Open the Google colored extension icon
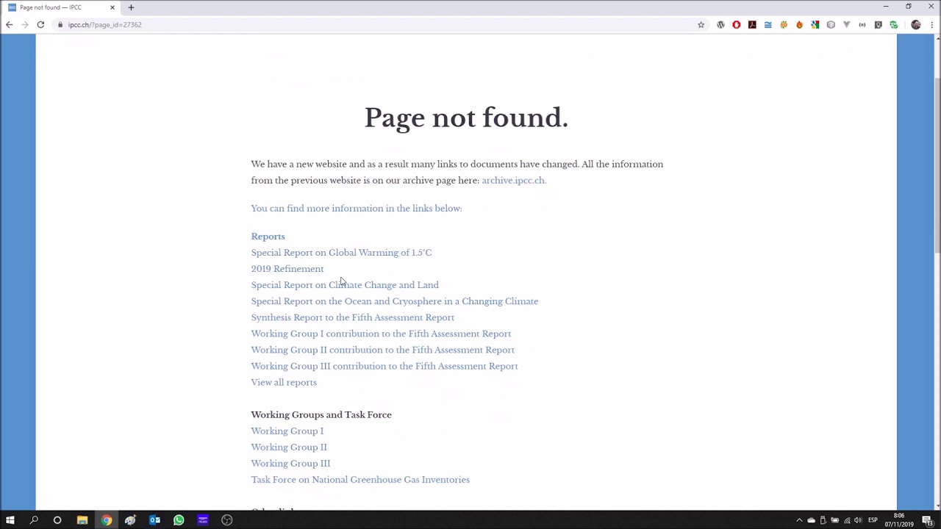This screenshot has width=941, height=529. 815,25
